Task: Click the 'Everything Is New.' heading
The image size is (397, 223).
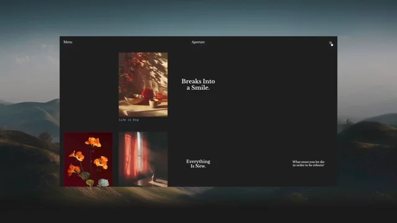Action: click(198, 164)
